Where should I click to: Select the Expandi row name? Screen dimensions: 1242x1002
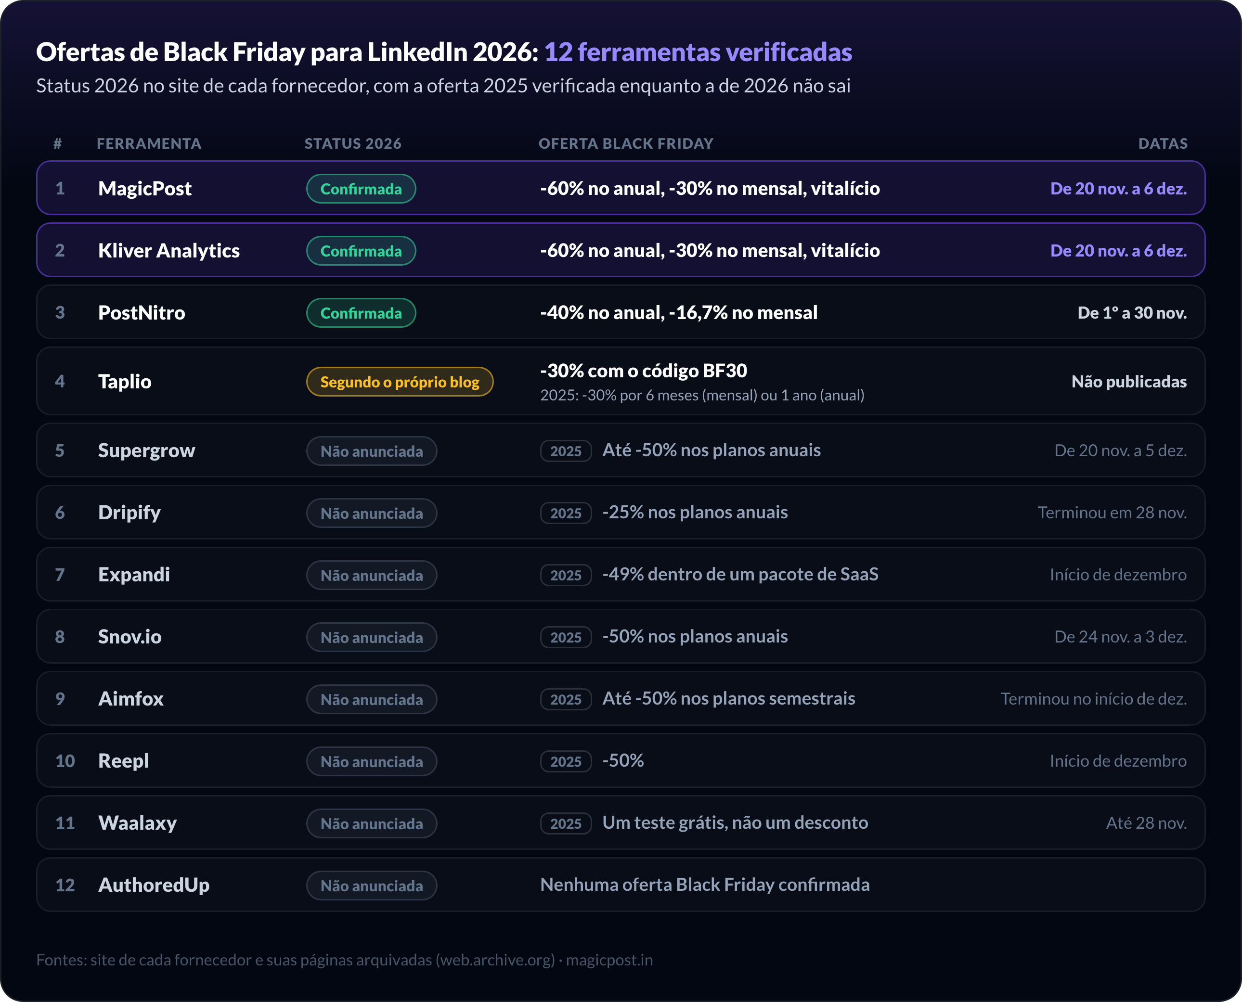[x=134, y=575]
